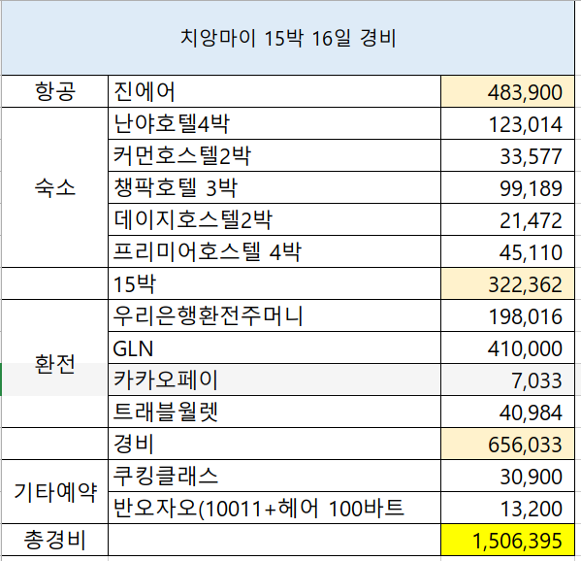Select the 트래블월렛 cell
The width and height of the screenshot is (581, 561).
pyautogui.click(x=274, y=412)
